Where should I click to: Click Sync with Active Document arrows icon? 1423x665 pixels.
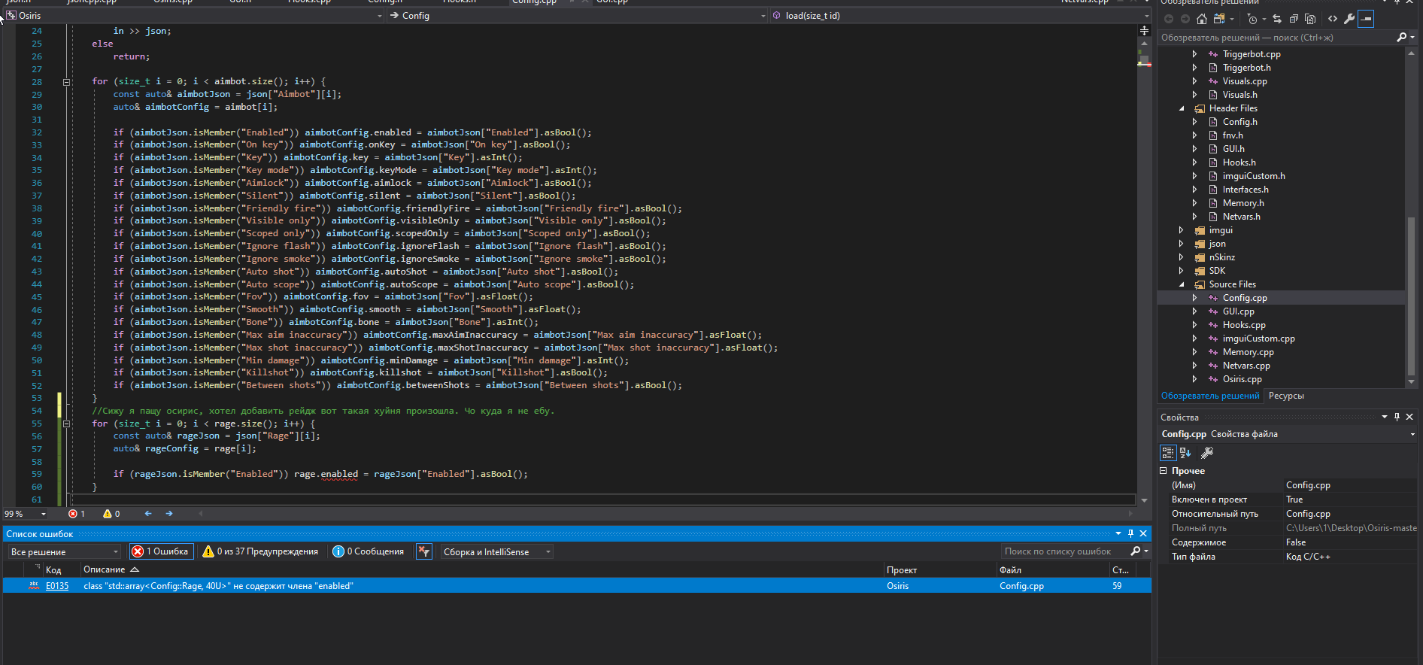1276,19
